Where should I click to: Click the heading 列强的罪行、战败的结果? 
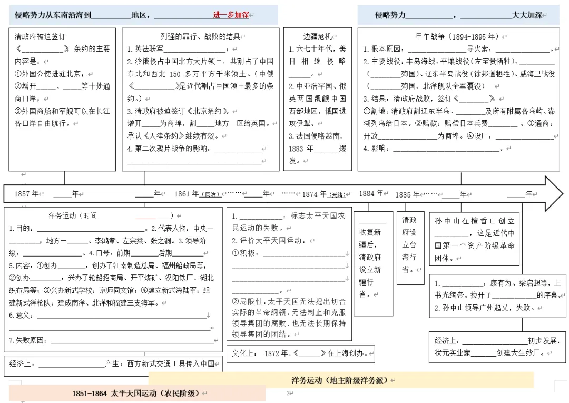pyautogui.click(x=200, y=36)
